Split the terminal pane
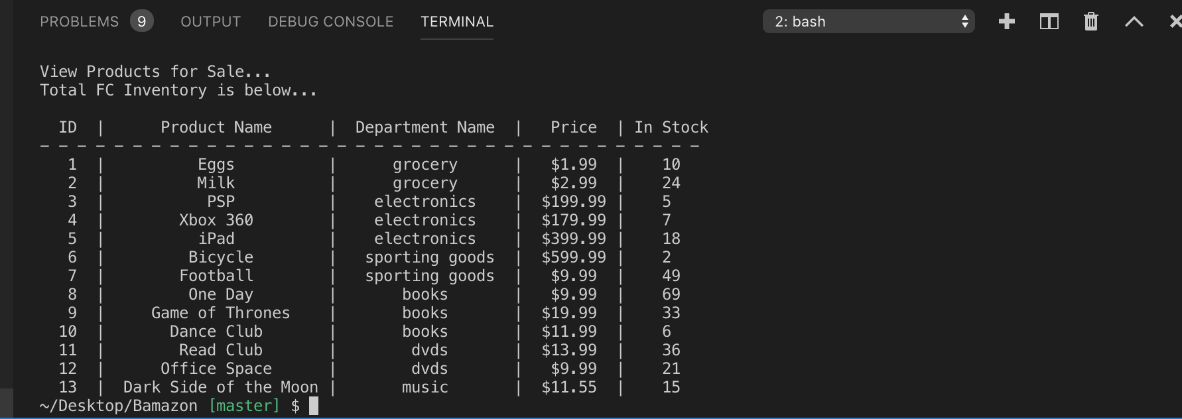 [x=1049, y=22]
